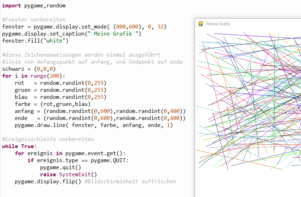The height and width of the screenshot is (197, 301).
Task: Click the '#Ereignisschleife vorbereiten' comment
Action: (48, 139)
